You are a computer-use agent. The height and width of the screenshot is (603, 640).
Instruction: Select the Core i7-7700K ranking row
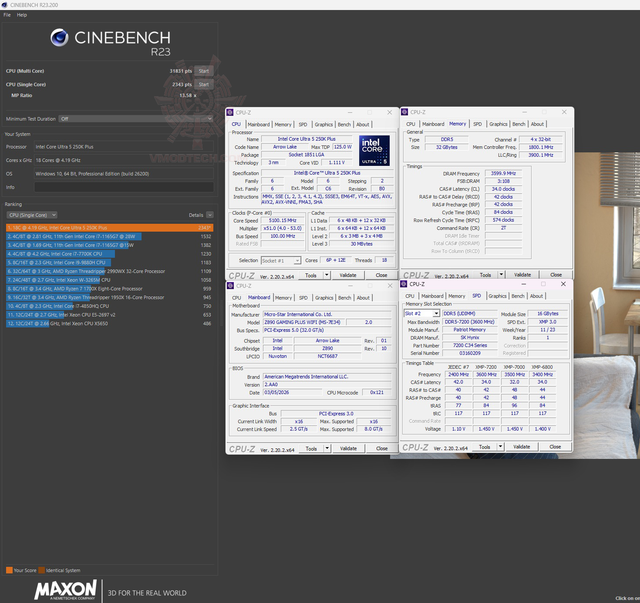(x=110, y=254)
